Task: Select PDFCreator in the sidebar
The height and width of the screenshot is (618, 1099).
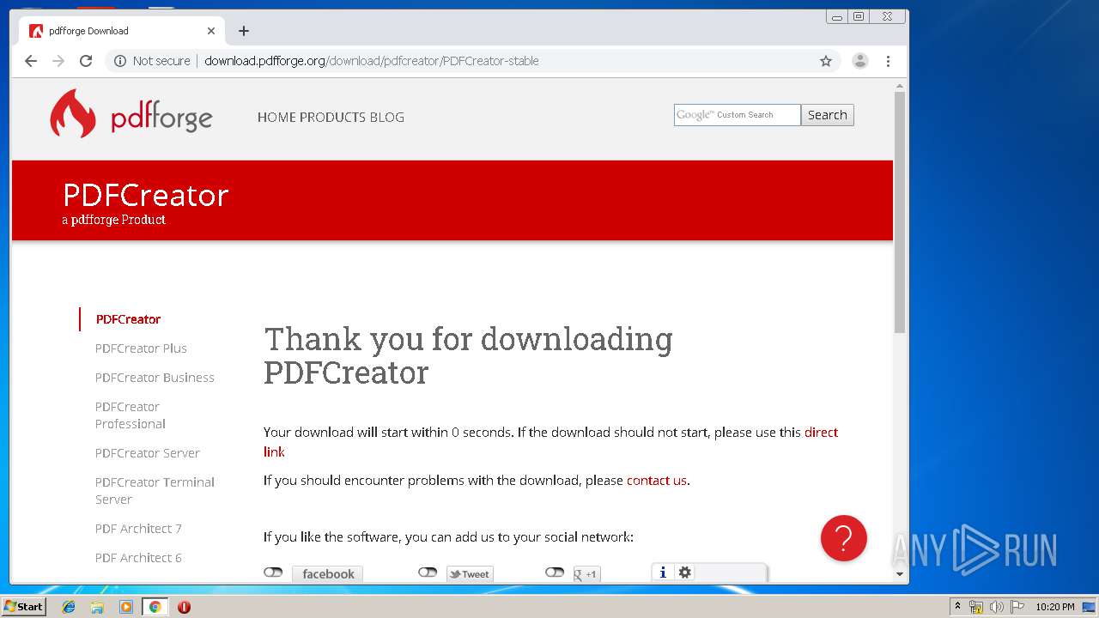Action: click(128, 319)
